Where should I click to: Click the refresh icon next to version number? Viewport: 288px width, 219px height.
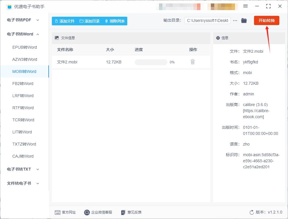251,212
